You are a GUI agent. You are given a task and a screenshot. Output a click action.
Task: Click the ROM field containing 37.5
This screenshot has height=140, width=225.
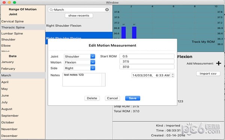coord(147,62)
